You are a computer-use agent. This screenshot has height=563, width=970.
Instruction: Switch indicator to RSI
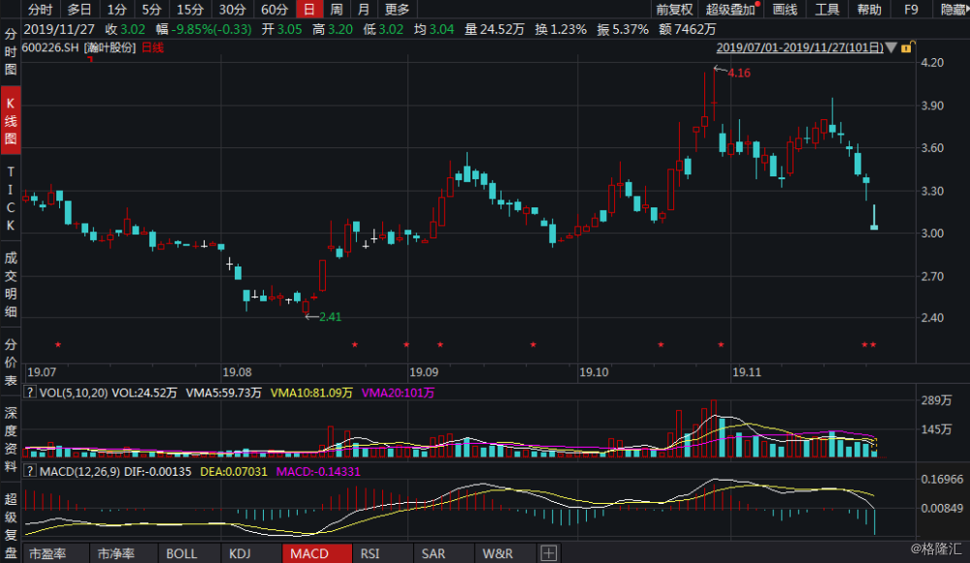point(370,553)
